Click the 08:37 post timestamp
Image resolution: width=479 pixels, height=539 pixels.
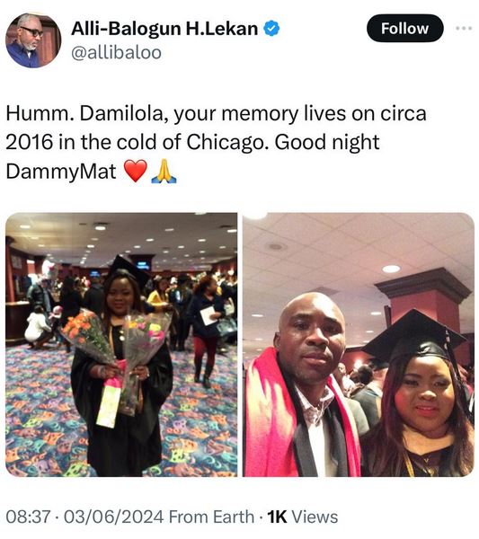28,517
